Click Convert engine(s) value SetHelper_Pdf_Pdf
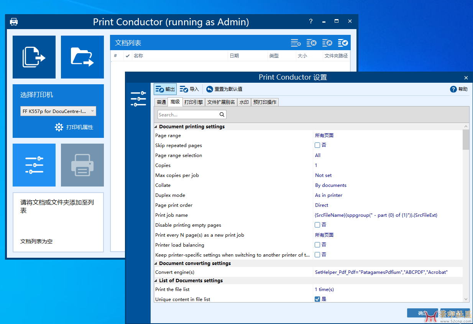Screen dimensions: 473x324 (x=381, y=272)
